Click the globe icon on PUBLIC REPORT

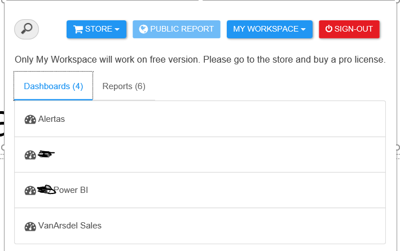point(143,29)
